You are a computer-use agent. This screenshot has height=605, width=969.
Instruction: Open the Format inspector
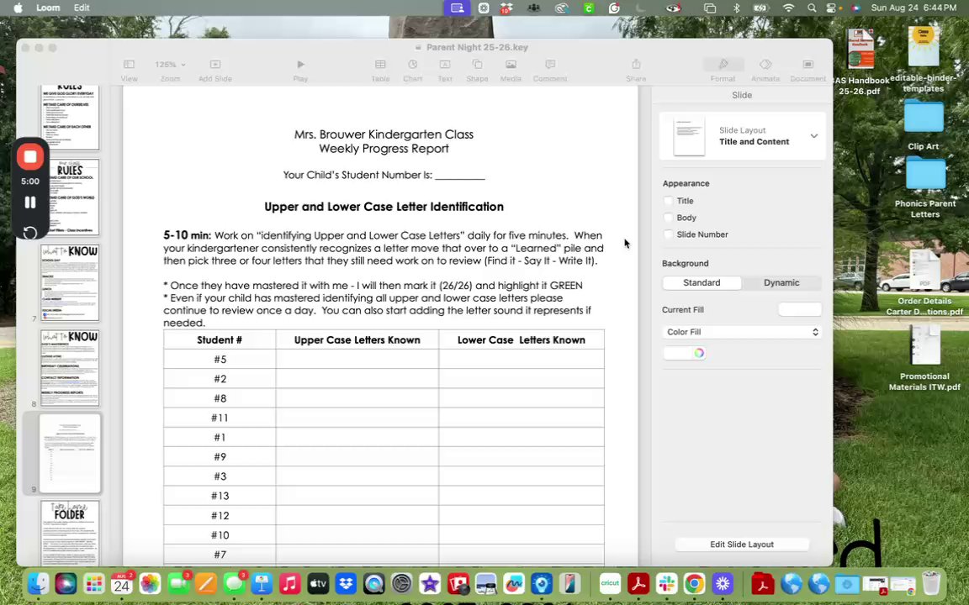723,65
